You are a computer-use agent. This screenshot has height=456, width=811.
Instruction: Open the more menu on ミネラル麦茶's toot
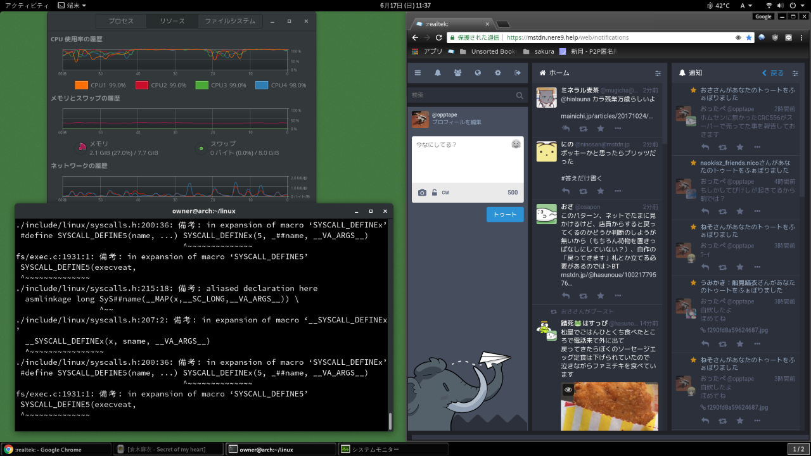coord(618,129)
